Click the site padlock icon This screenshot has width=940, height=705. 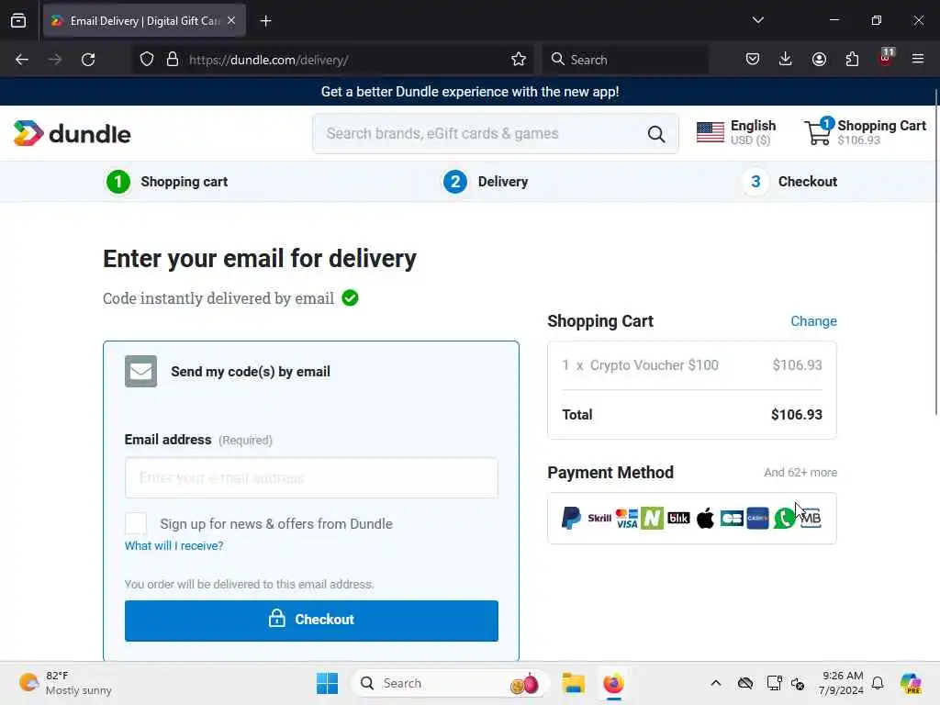click(x=173, y=60)
